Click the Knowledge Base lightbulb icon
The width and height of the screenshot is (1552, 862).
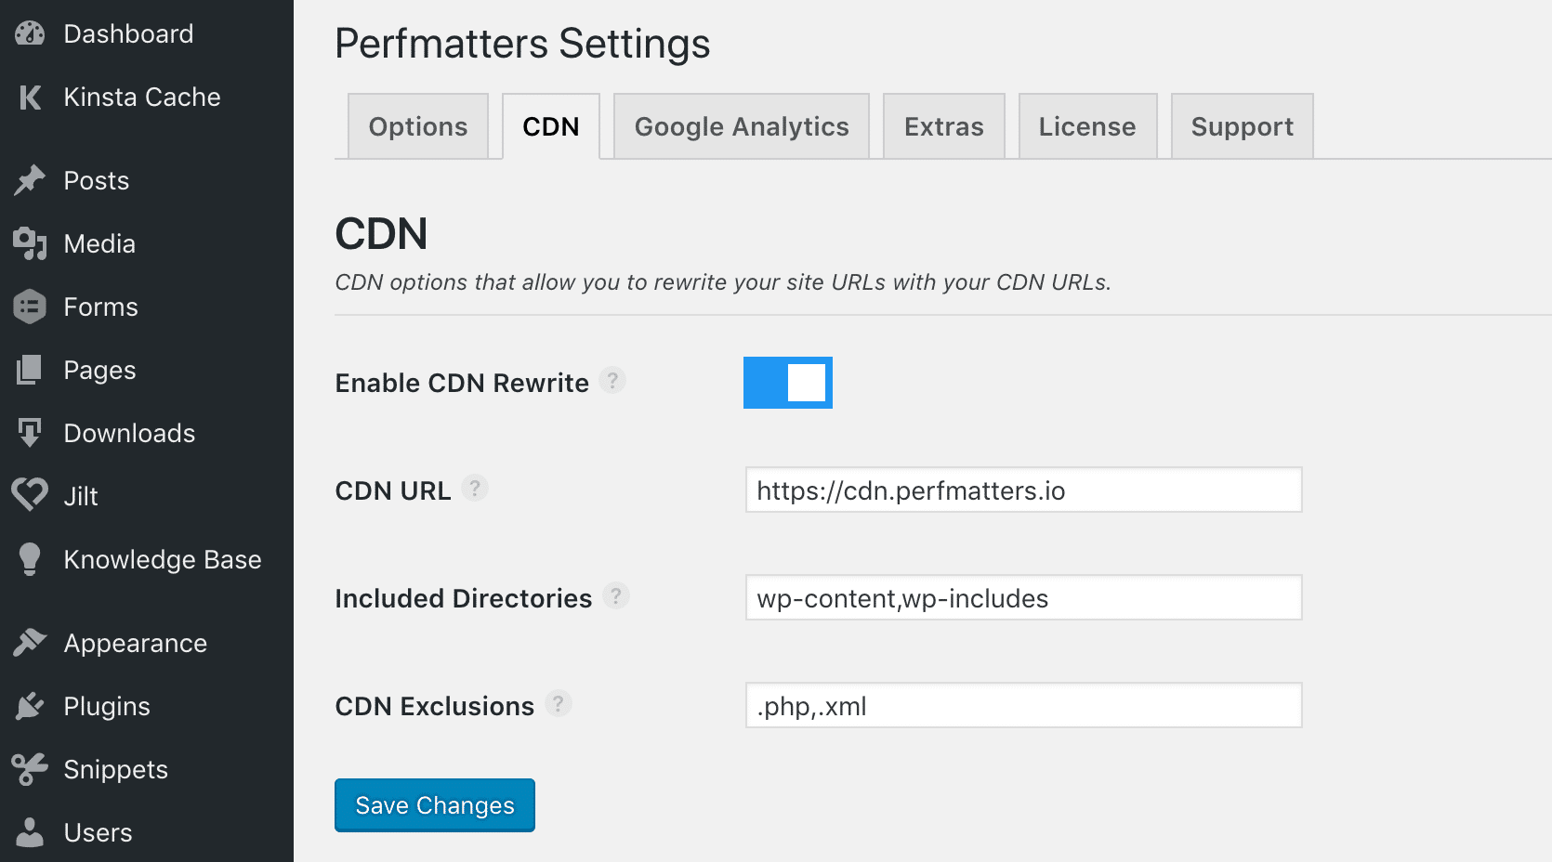(31, 559)
